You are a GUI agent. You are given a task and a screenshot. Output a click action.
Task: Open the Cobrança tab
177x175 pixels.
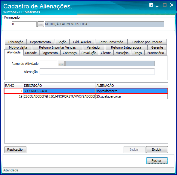coord(70,53)
